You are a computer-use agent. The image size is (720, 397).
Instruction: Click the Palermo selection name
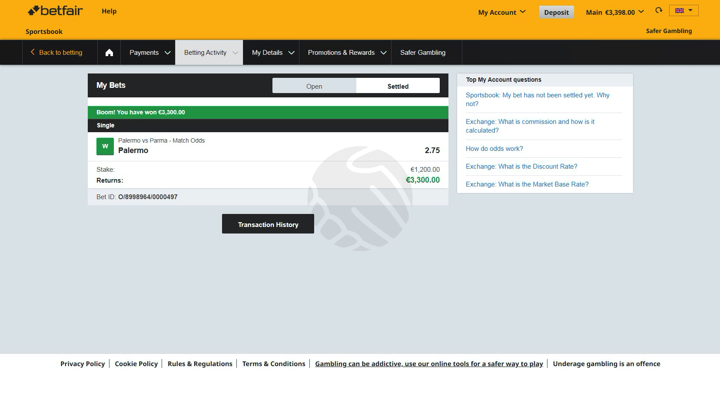click(x=133, y=150)
